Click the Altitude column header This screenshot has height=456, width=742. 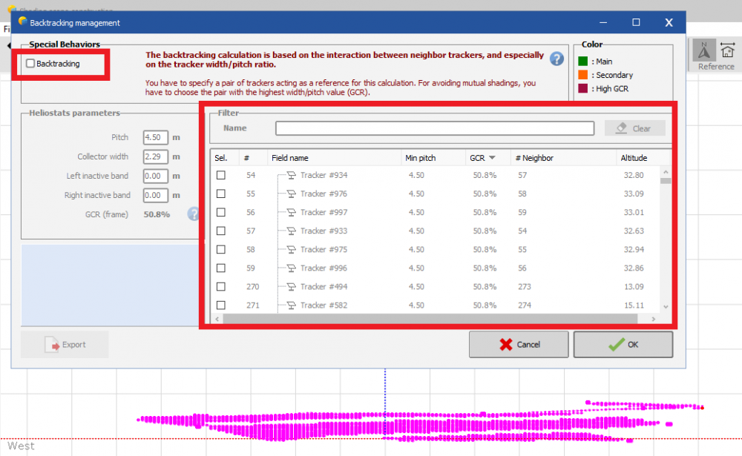pos(634,158)
